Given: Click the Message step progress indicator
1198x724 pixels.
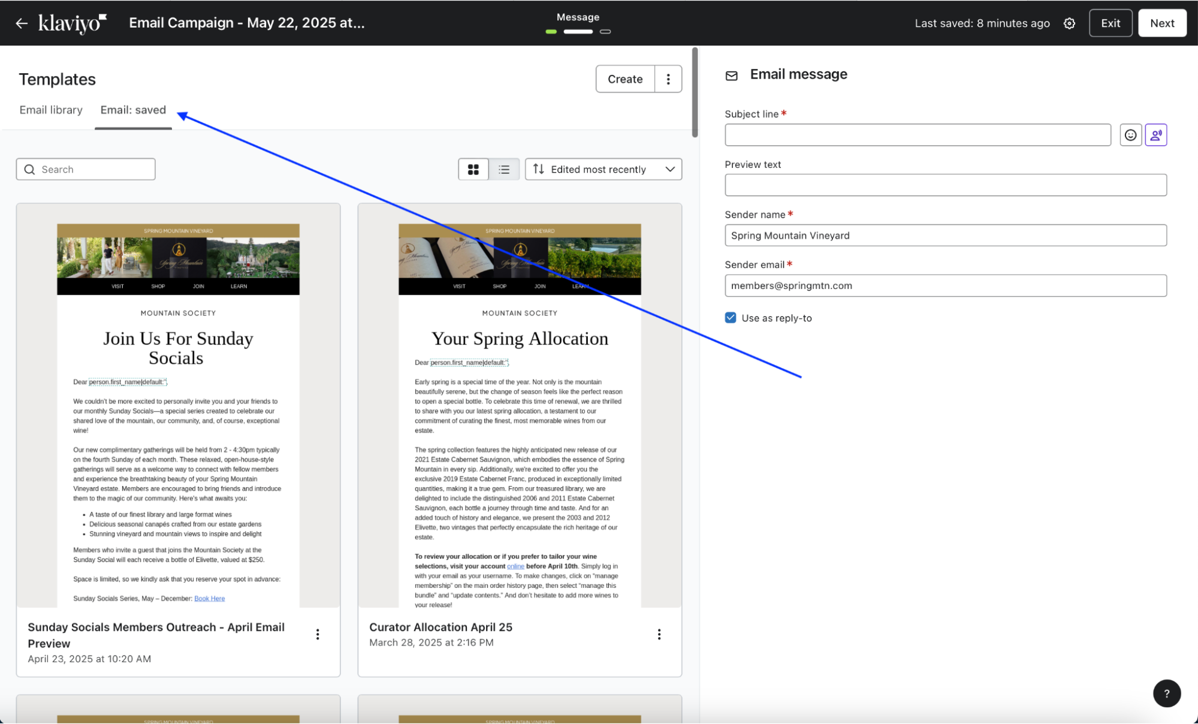Looking at the screenshot, I should pos(578,31).
